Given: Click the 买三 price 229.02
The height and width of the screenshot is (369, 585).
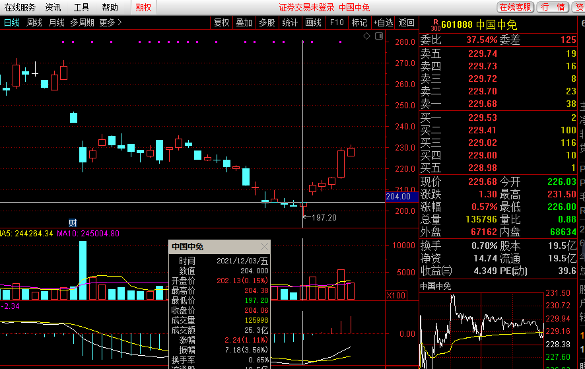Looking at the screenshot, I should 483,143.
